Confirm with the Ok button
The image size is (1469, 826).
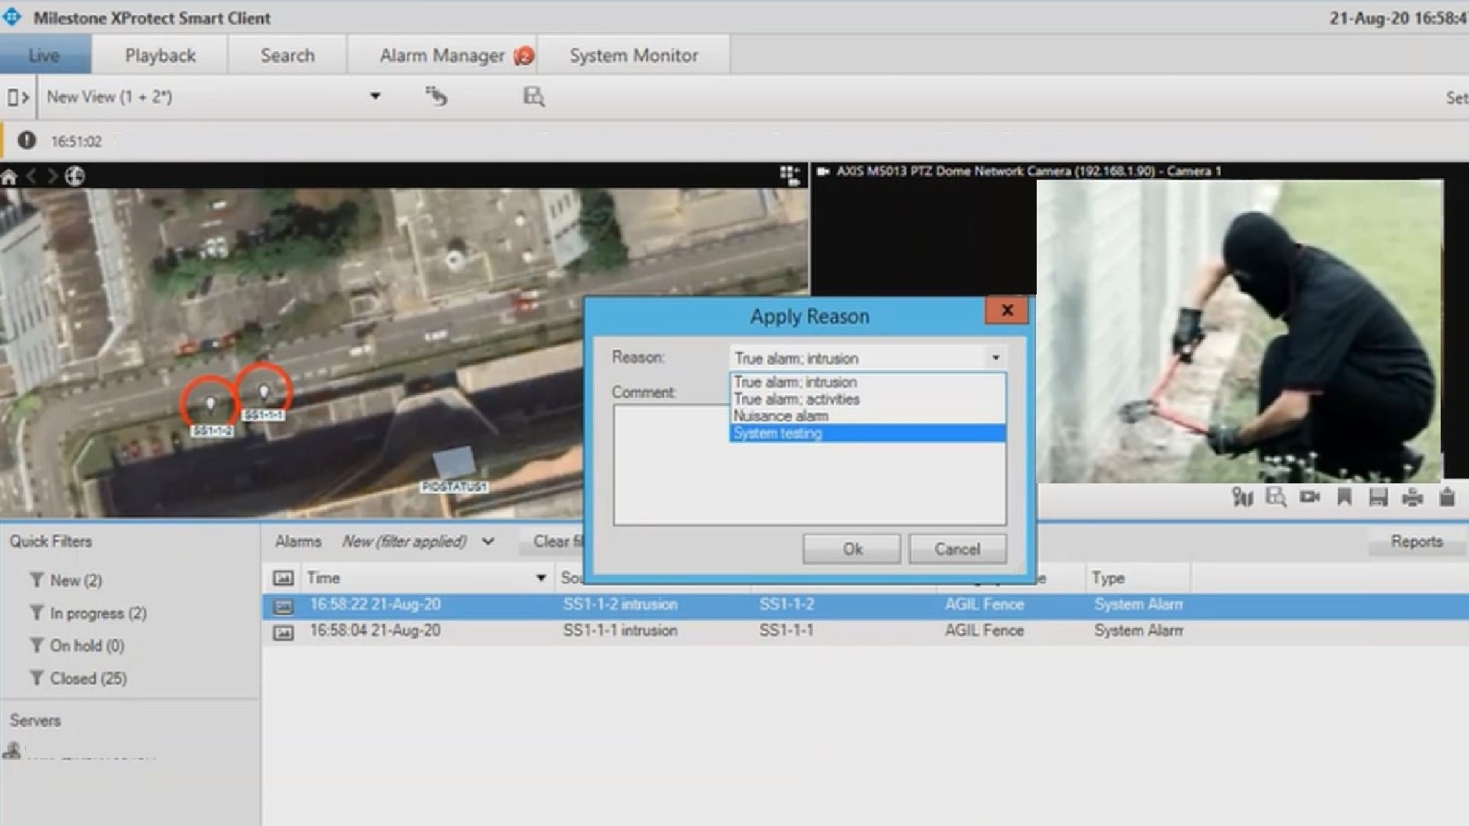pos(852,549)
